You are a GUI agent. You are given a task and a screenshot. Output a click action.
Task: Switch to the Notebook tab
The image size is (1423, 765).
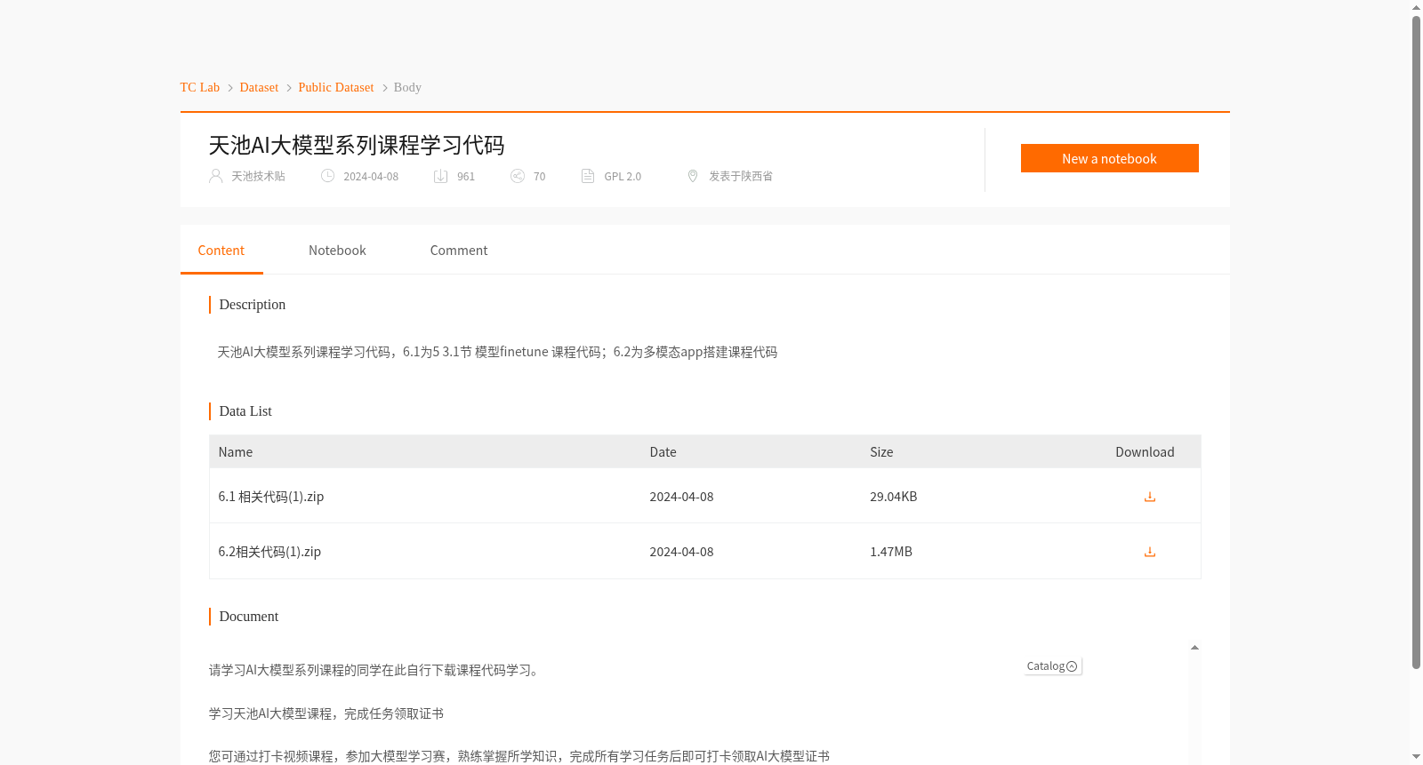click(x=337, y=251)
